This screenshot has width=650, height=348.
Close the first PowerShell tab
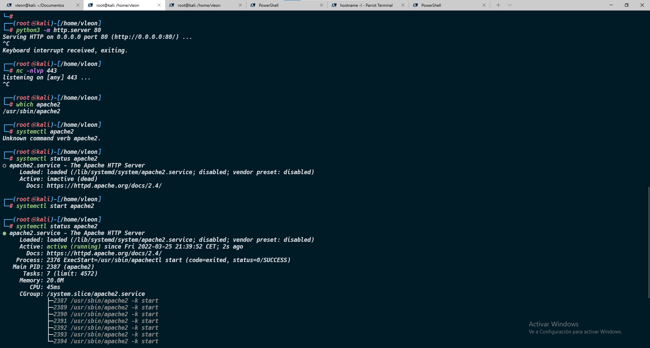[x=322, y=5]
